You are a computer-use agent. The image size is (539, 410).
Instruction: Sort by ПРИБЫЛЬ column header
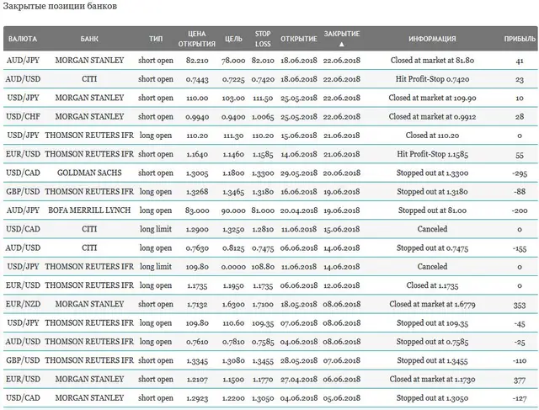520,39
